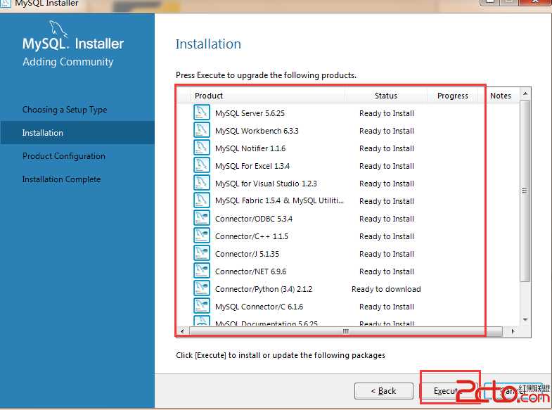This screenshot has height=410, width=552.
Task: Select the 'MySQL For Excel 1.3.4' row text
Action: pyautogui.click(x=252, y=166)
